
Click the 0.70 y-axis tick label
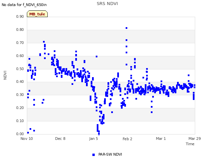click(20, 43)
